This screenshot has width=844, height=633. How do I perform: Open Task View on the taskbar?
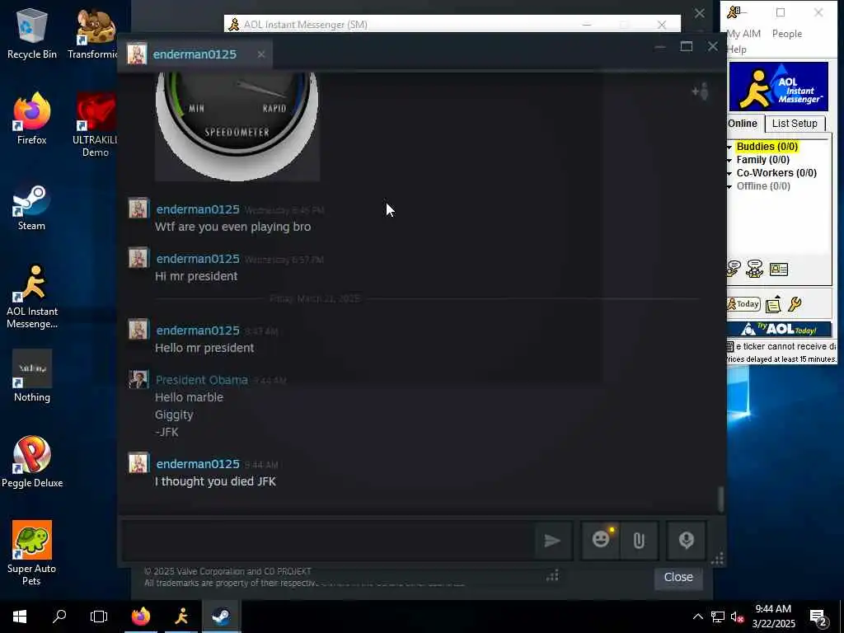click(x=99, y=617)
